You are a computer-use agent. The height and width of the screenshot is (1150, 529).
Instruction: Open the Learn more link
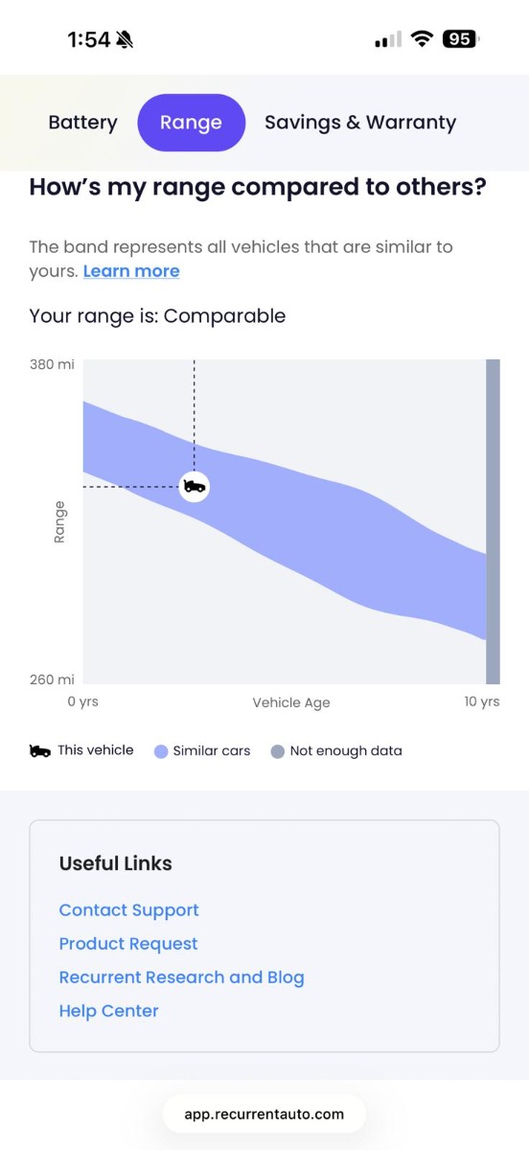[x=131, y=271]
